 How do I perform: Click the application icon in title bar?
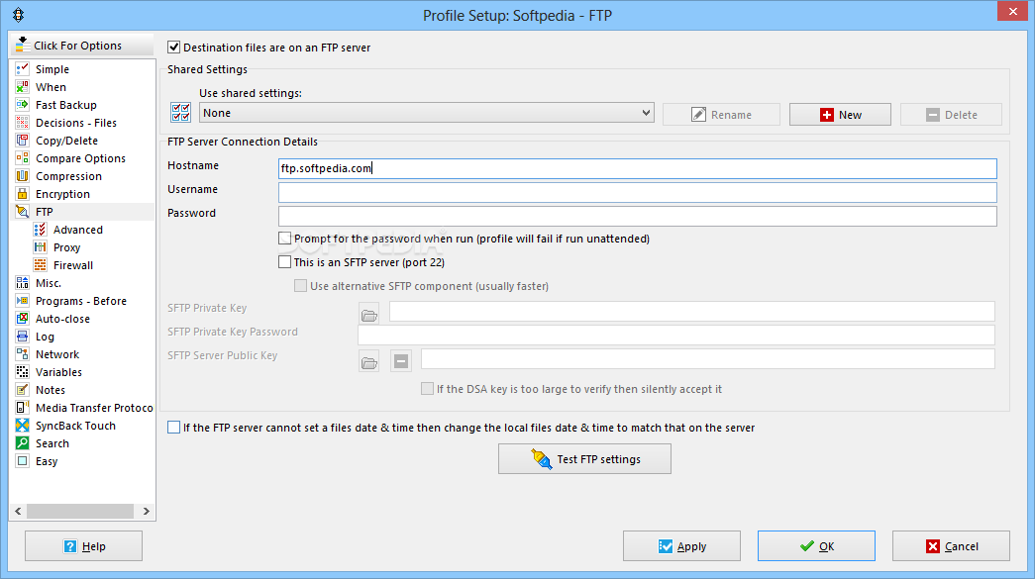point(19,15)
